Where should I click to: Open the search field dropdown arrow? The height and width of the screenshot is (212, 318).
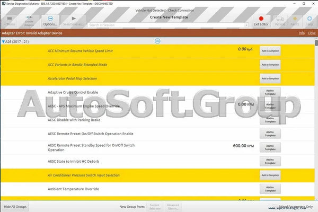(x=246, y=25)
